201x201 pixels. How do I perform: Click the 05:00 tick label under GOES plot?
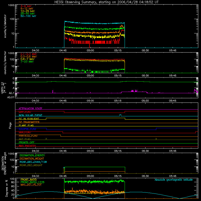90,101
